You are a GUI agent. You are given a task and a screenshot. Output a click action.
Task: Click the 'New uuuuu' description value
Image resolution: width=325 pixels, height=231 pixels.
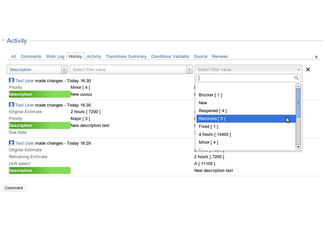tap(81, 94)
